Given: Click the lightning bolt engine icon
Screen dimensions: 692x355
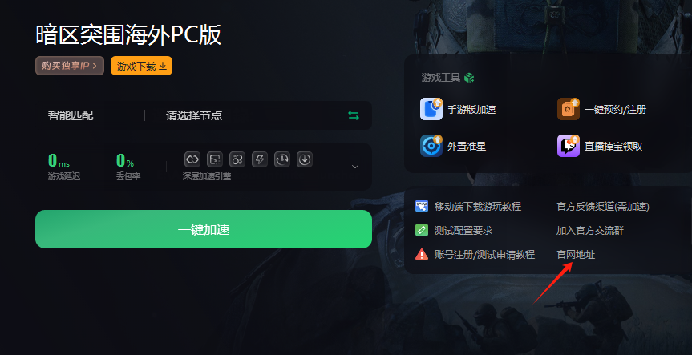Looking at the screenshot, I should tap(260, 159).
